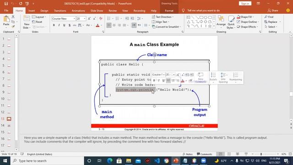The image size is (293, 165).
Task: Open font size dropdown showing 20
Action: coord(84,18)
